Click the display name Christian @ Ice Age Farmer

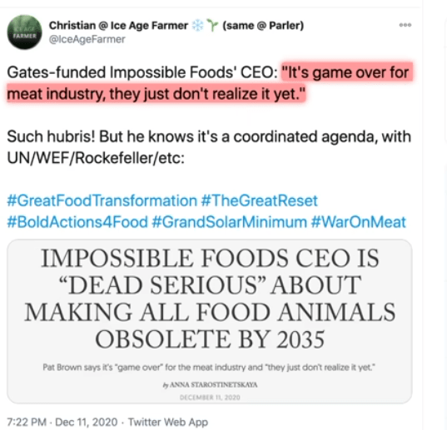click(118, 25)
